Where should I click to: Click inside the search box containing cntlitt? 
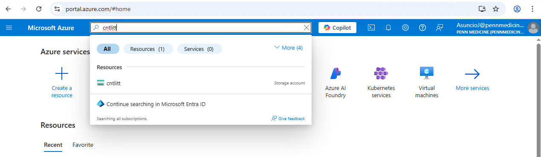point(200,28)
